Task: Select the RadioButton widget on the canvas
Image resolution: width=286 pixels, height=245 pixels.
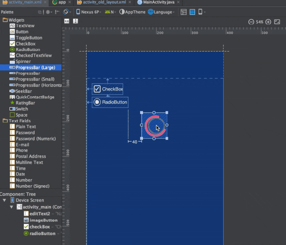Action: 110,102
